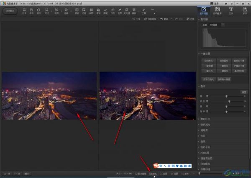Open the 拼图 (Collage) tool
The width and height of the screenshot is (251, 178).
pyautogui.click(x=91, y=11)
